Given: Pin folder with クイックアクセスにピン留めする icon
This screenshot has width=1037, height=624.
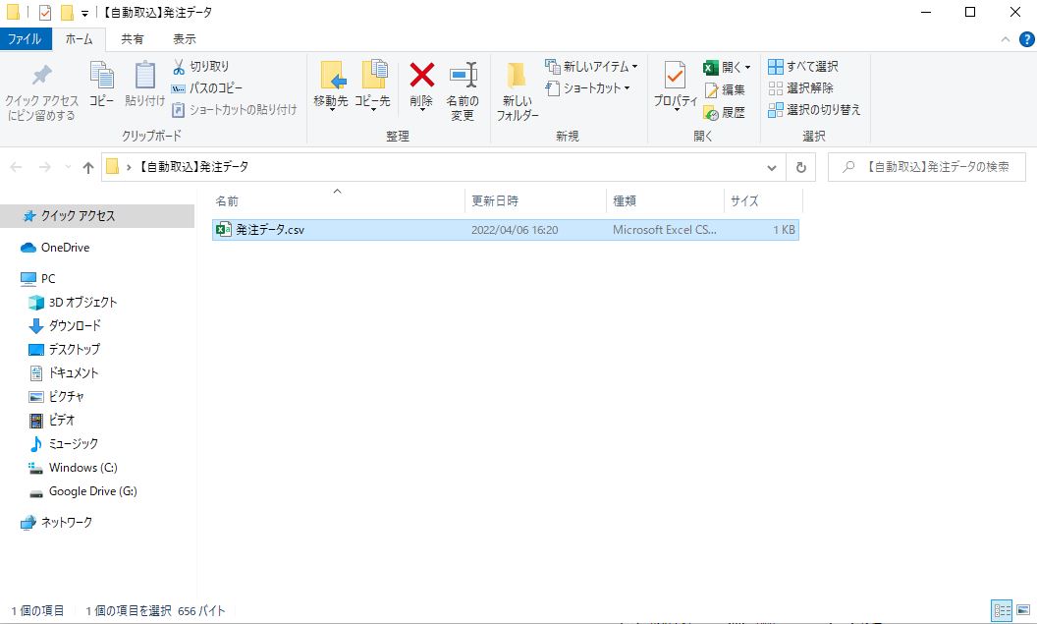Looking at the screenshot, I should [41, 77].
